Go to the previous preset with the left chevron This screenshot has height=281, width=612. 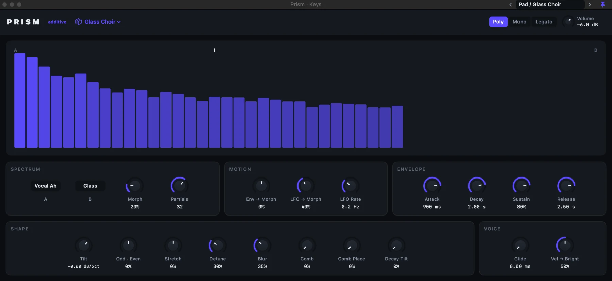pyautogui.click(x=510, y=4)
